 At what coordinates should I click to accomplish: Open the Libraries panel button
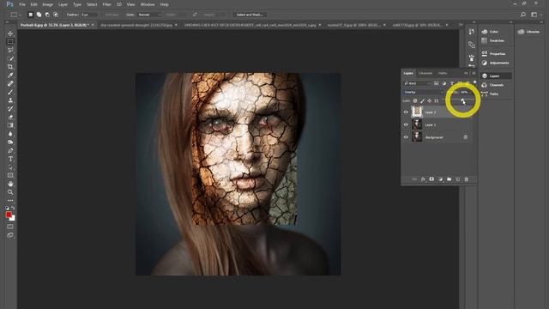point(528,32)
